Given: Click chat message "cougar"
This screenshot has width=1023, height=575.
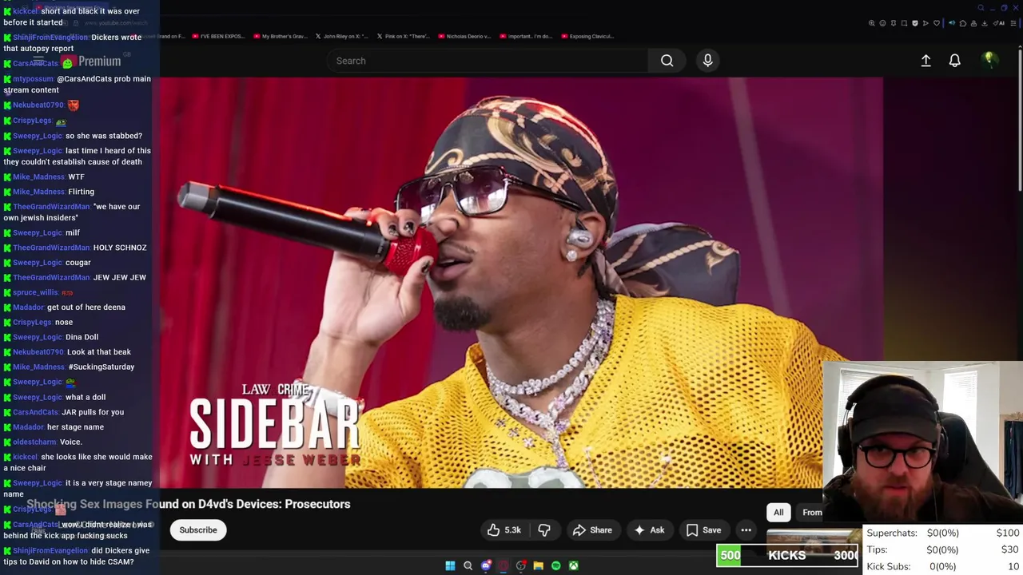Looking at the screenshot, I should 78,263.
